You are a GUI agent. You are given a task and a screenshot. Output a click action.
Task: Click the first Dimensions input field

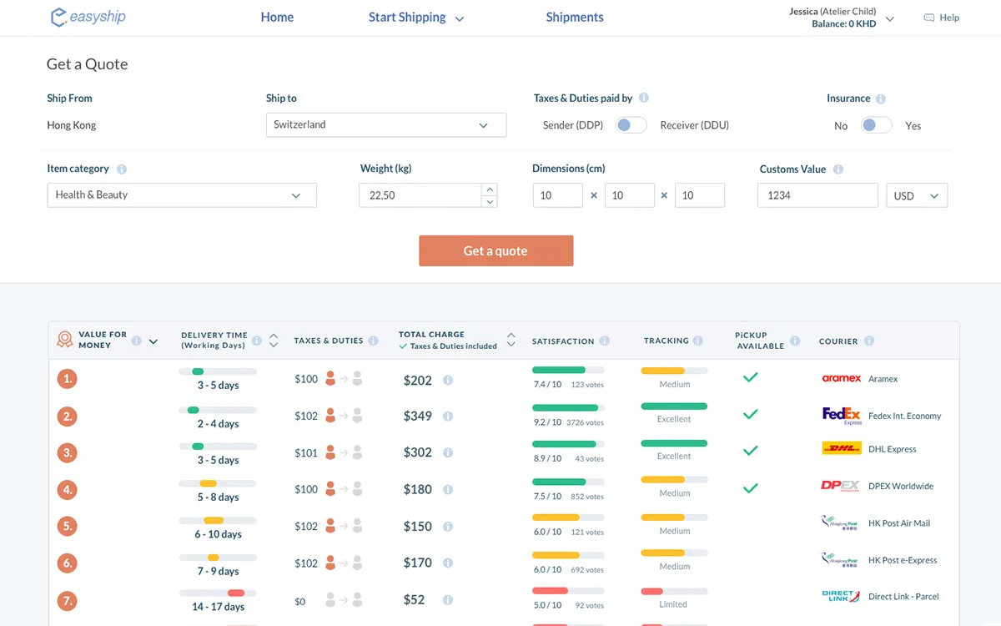click(557, 195)
